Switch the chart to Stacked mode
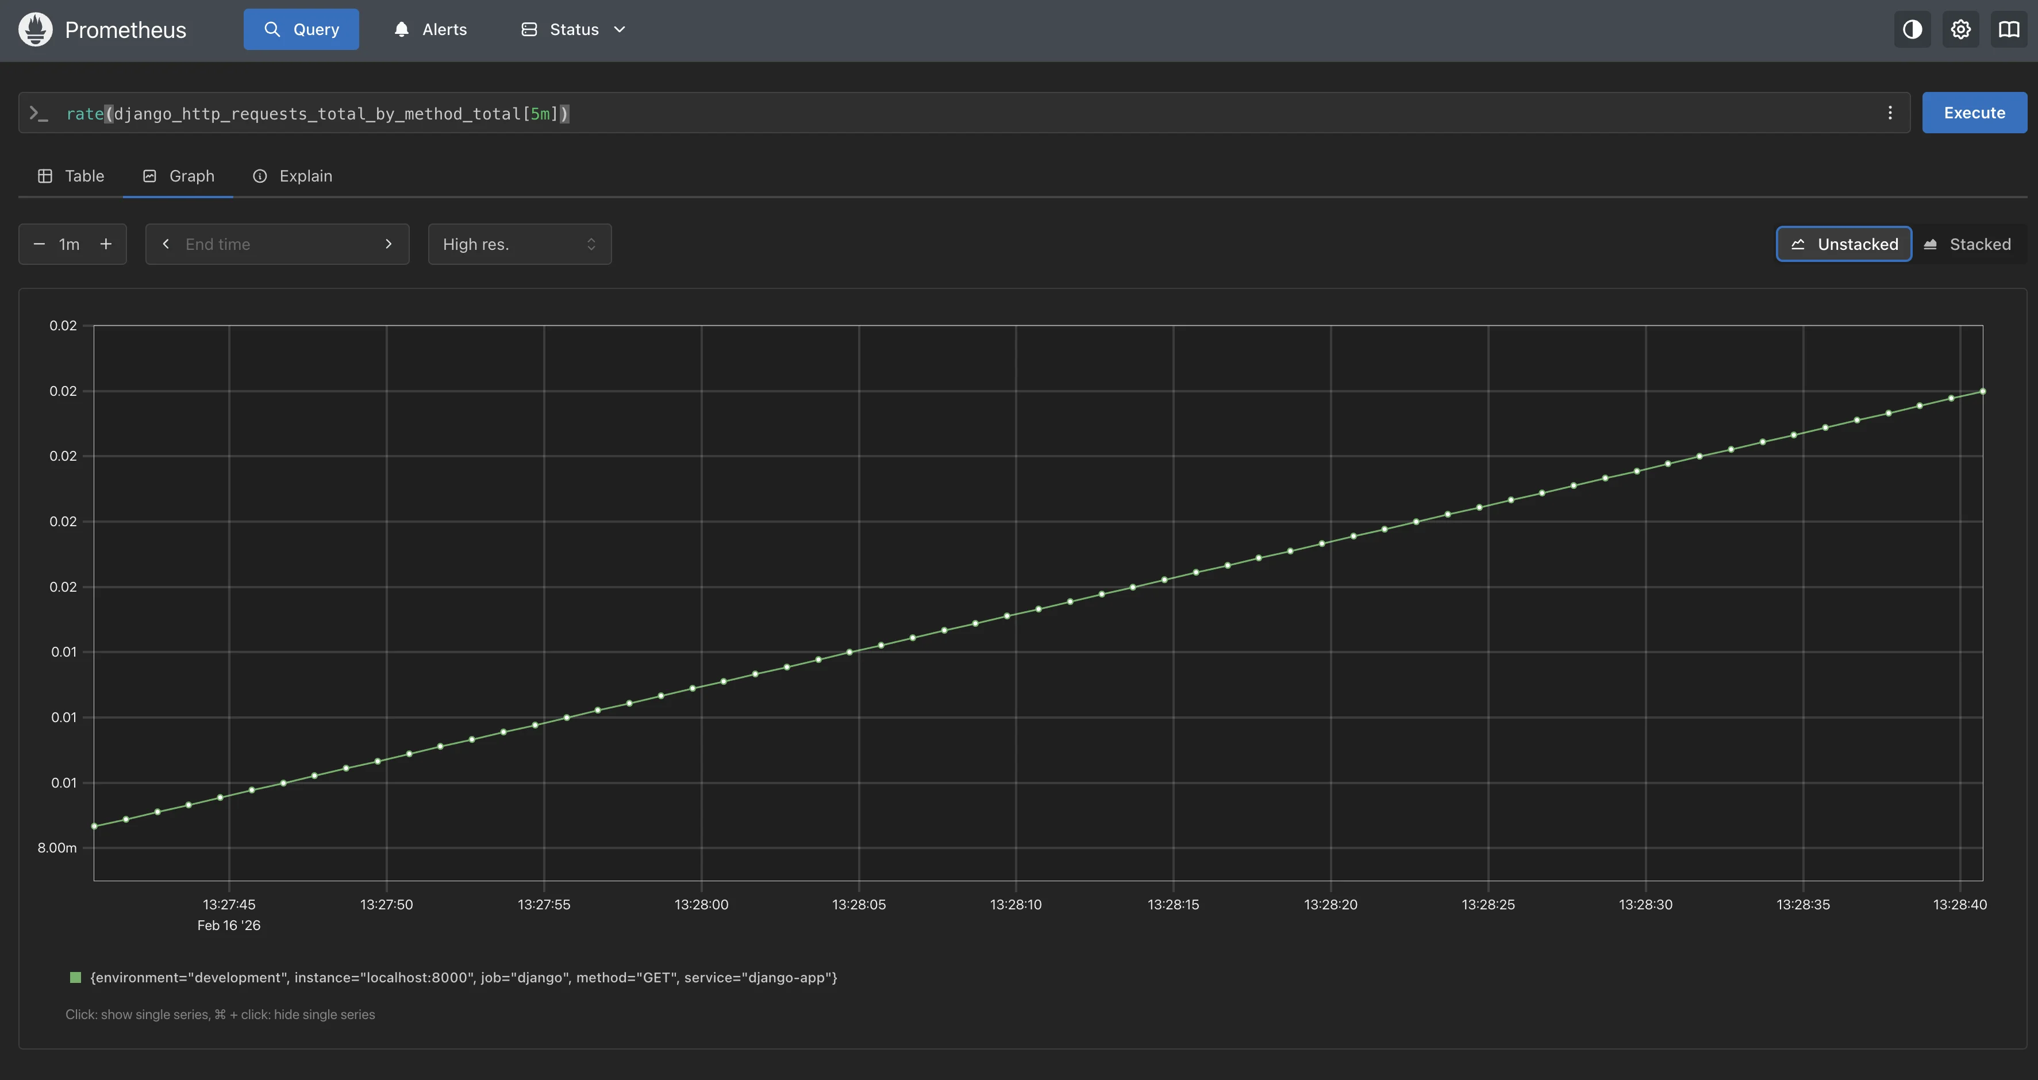The height and width of the screenshot is (1080, 2038). (x=1967, y=244)
